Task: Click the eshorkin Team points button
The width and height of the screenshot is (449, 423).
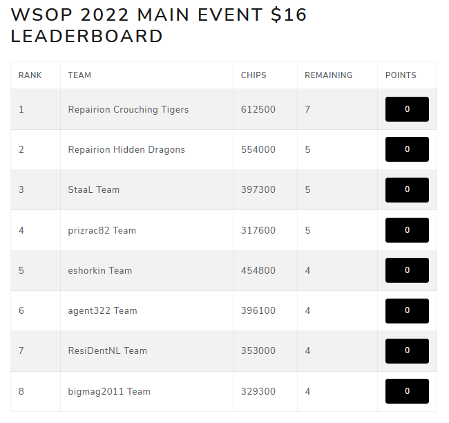Action: (407, 270)
